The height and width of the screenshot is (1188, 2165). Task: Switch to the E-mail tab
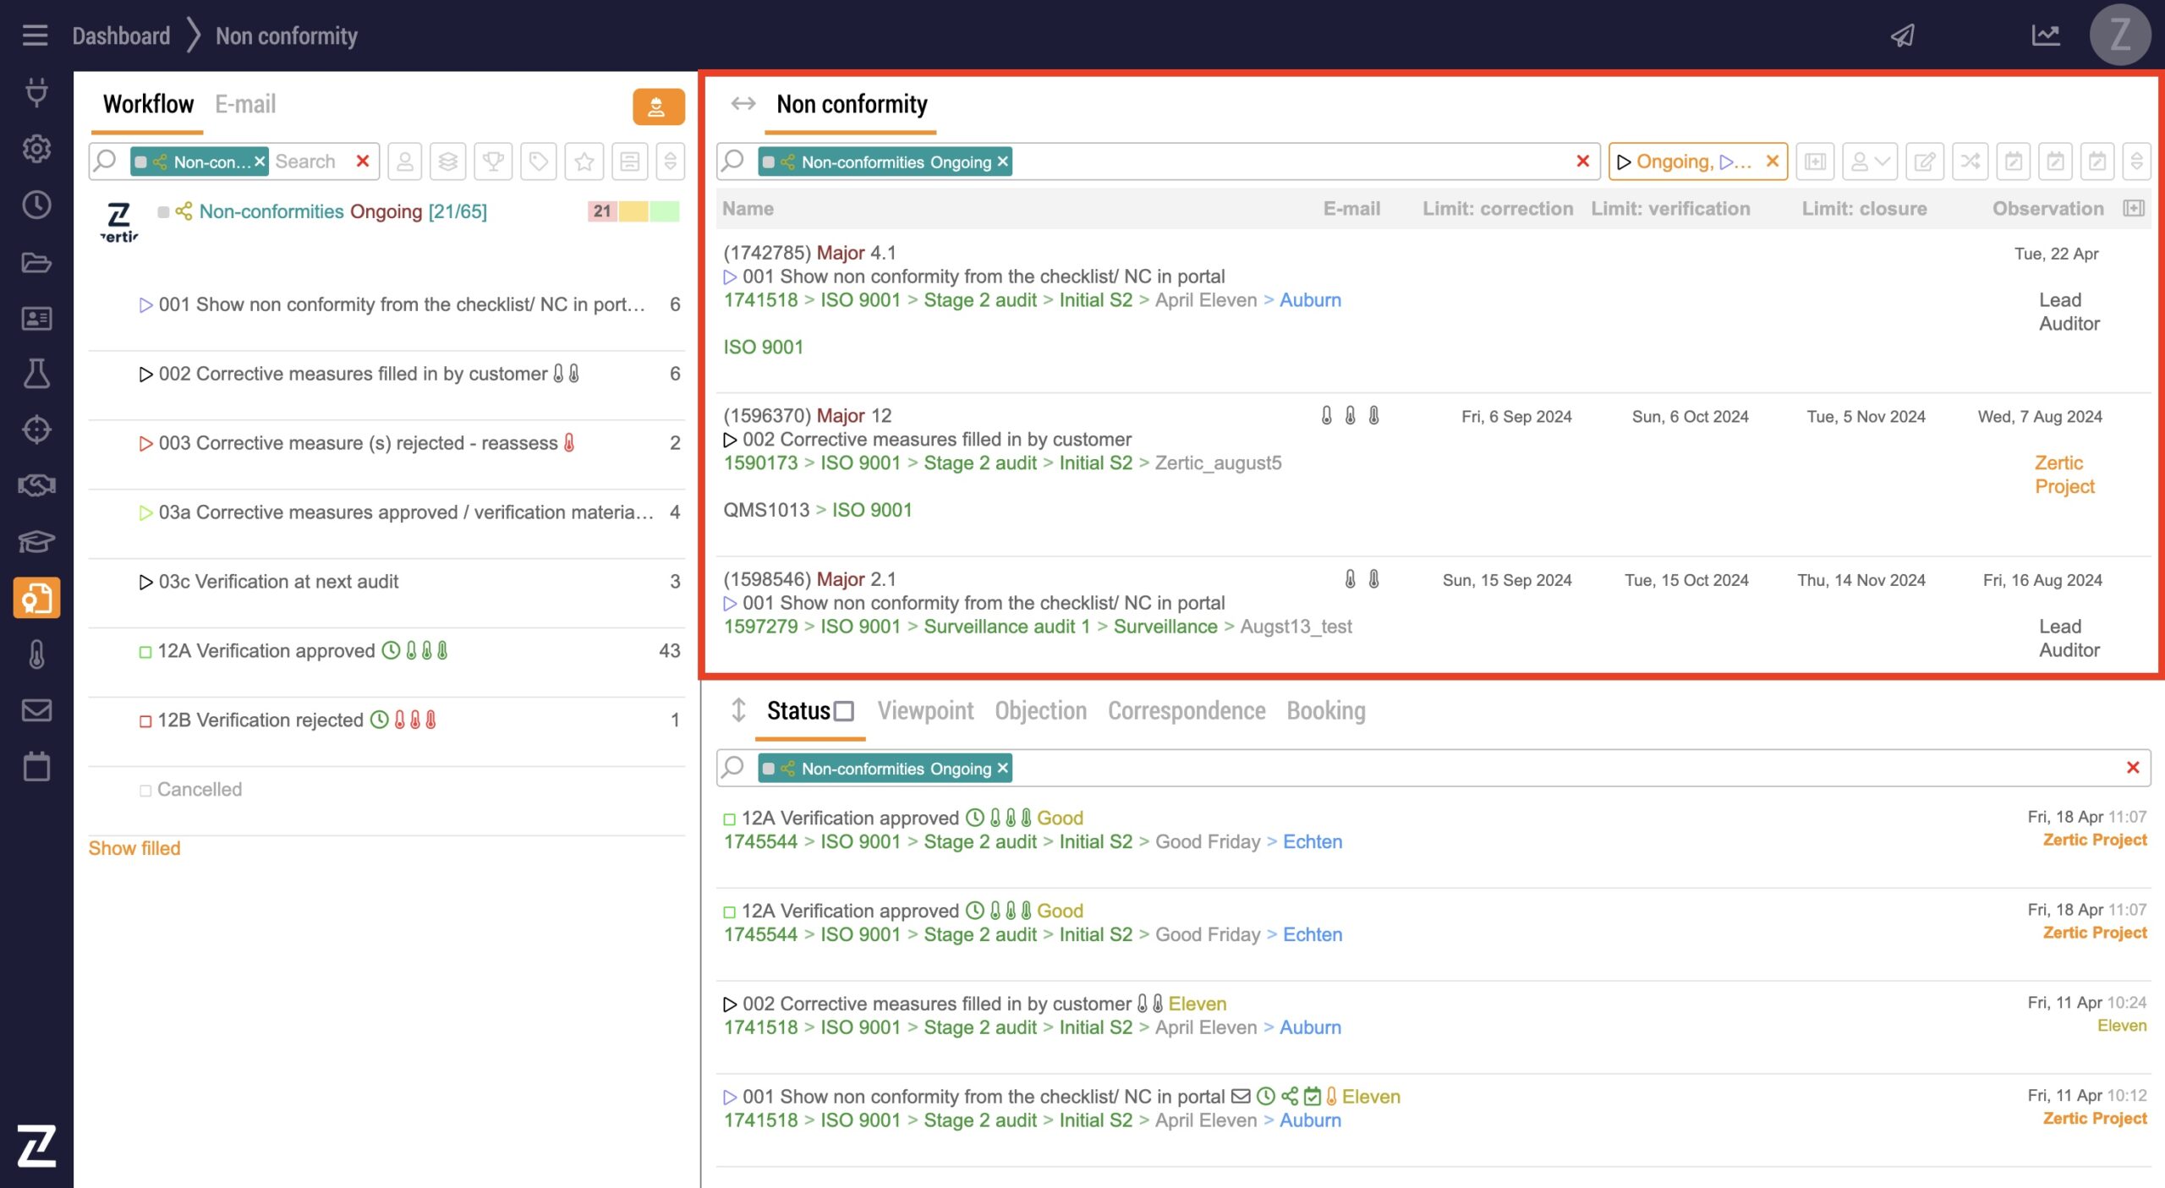pyautogui.click(x=245, y=104)
